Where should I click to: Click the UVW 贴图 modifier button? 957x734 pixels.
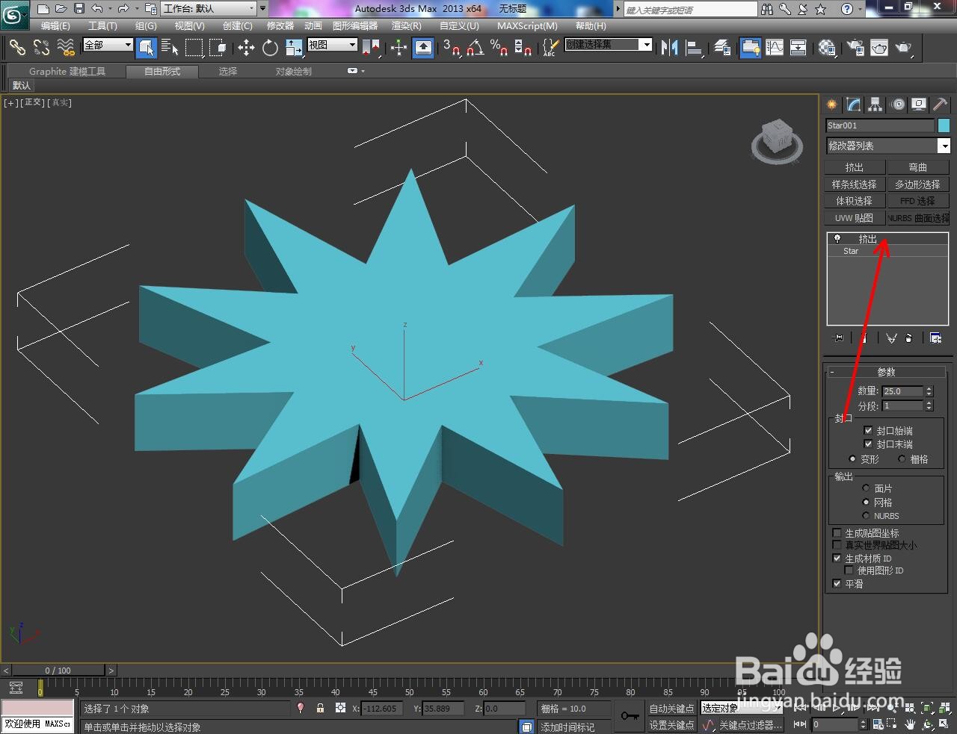point(855,218)
